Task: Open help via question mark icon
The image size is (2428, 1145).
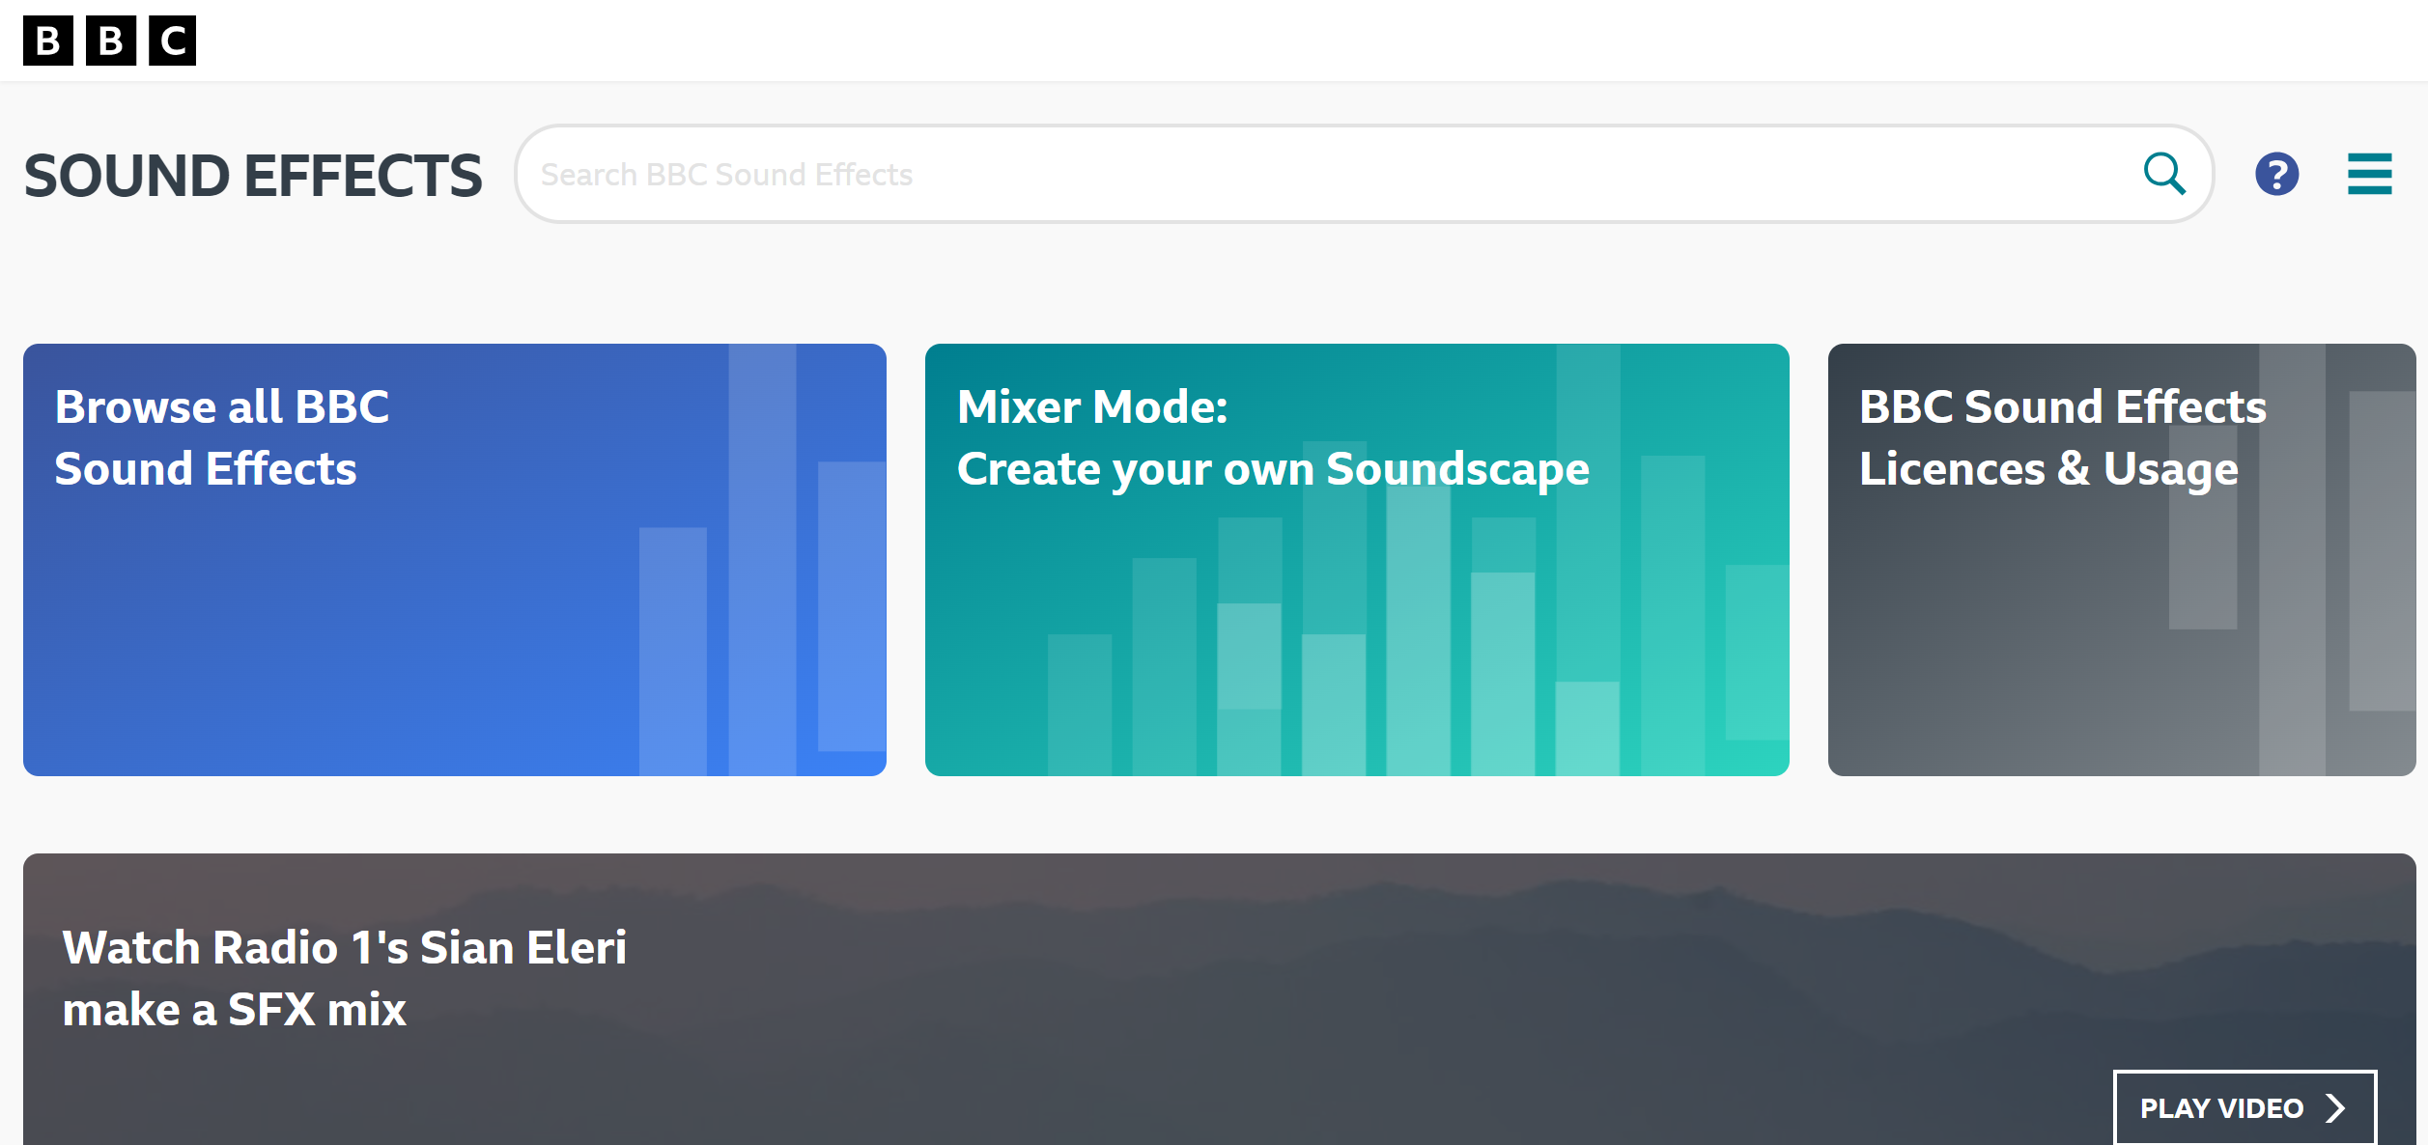Action: coord(2276,174)
